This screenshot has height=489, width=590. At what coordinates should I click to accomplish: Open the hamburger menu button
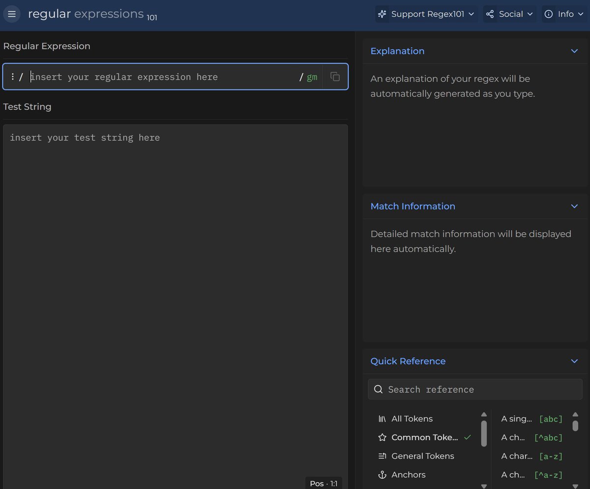click(12, 14)
